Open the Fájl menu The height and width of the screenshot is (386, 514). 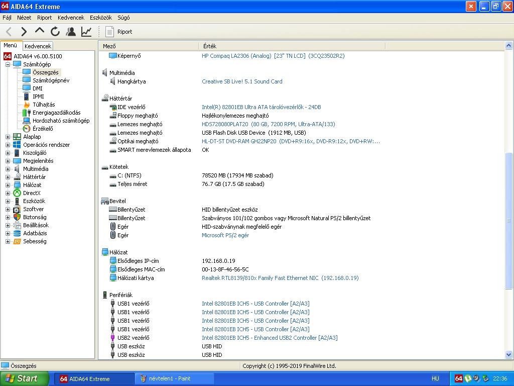pos(7,18)
